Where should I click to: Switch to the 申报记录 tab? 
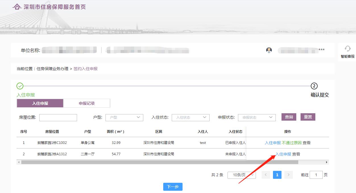click(x=86, y=103)
